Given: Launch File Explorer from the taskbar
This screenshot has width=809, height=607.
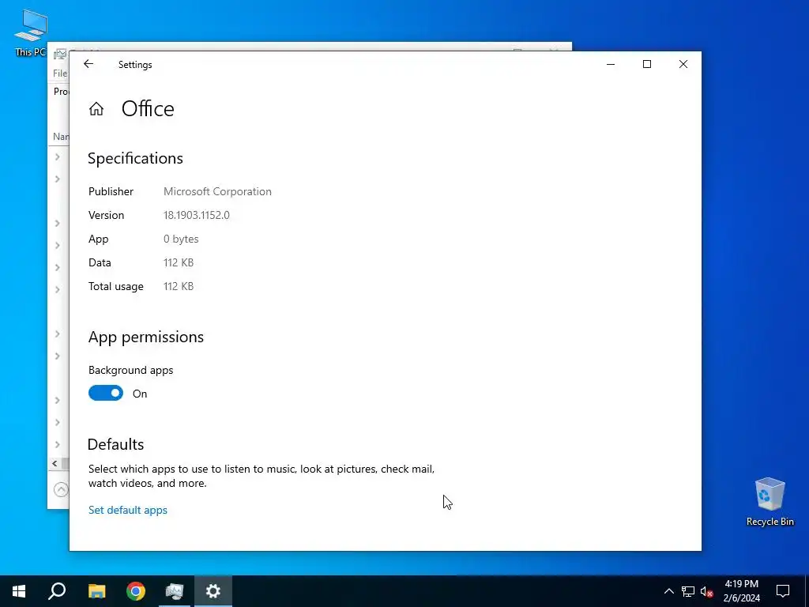Looking at the screenshot, I should pos(96,591).
